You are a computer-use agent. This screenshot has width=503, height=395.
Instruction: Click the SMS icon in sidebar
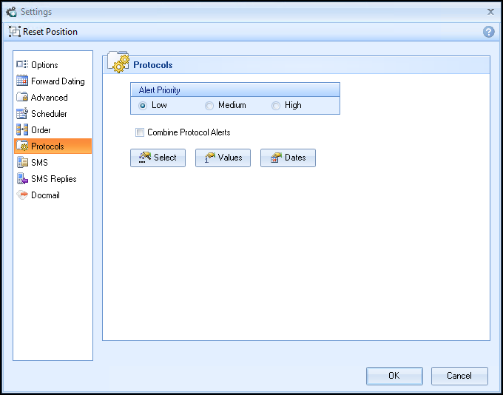22,163
